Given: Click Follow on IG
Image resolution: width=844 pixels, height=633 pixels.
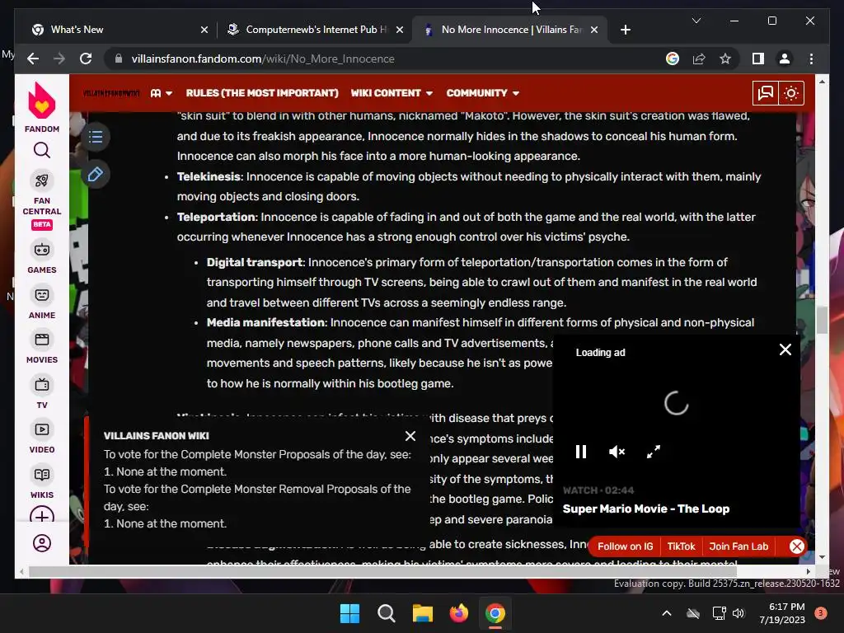Looking at the screenshot, I should coord(625,546).
